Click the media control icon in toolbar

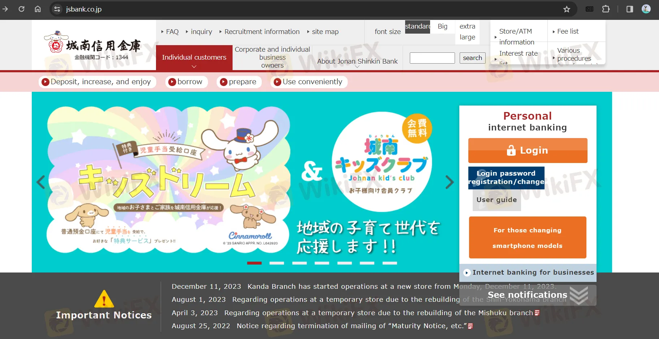(589, 9)
